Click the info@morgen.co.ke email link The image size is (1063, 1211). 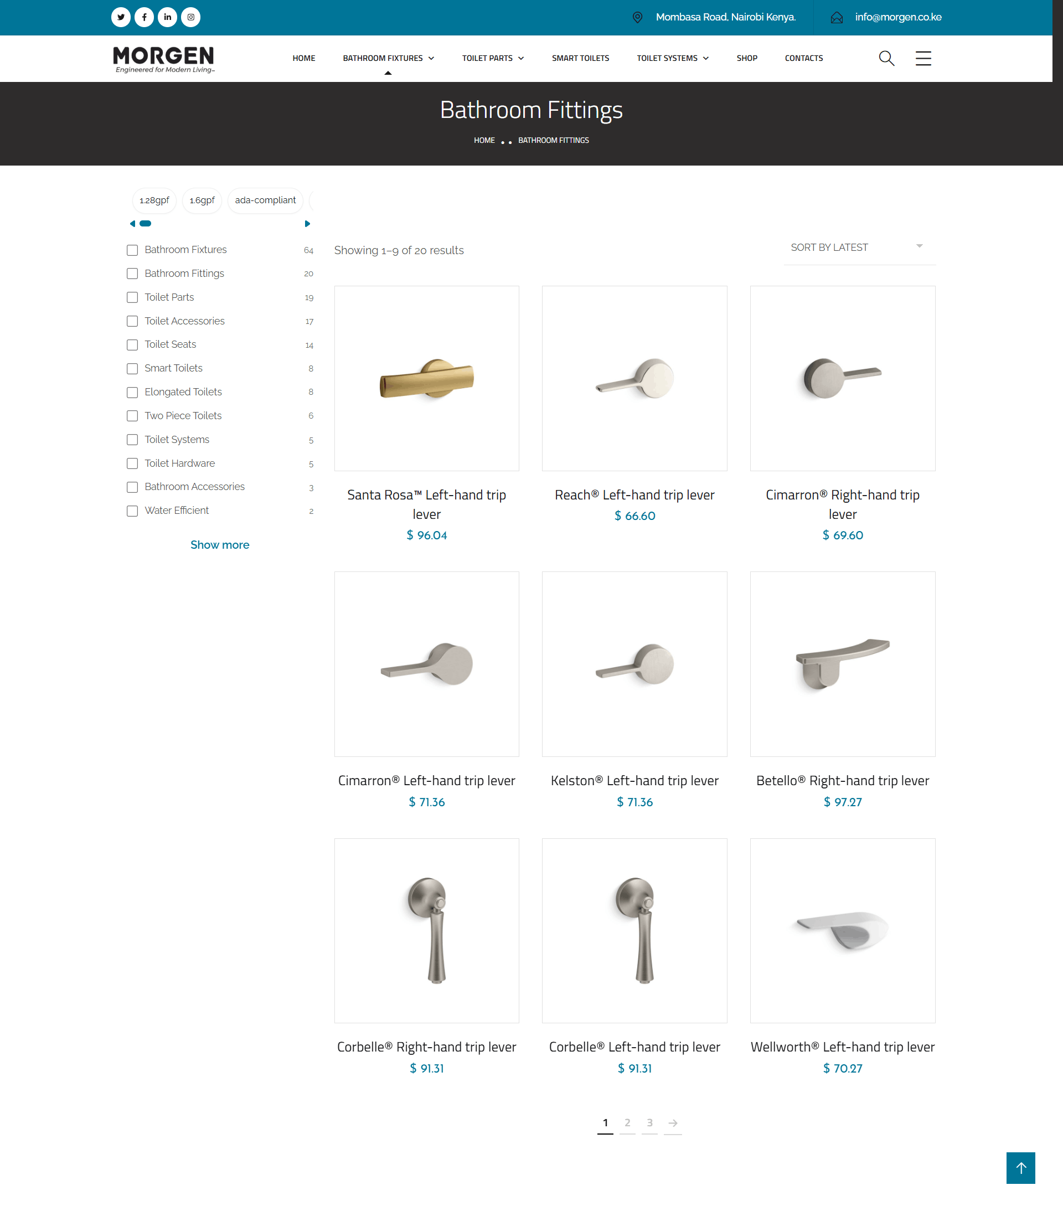tap(897, 17)
